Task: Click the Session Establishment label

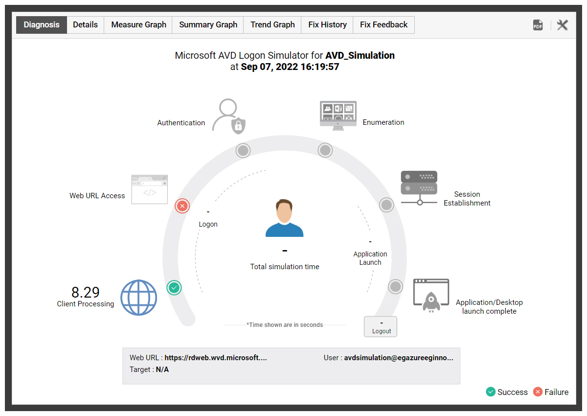Action: 467,199
